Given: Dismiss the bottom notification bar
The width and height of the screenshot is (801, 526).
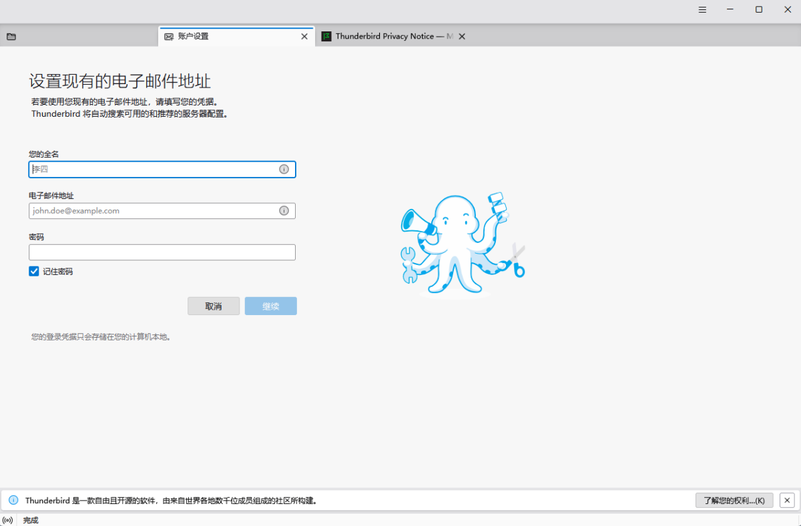Looking at the screenshot, I should pos(787,500).
